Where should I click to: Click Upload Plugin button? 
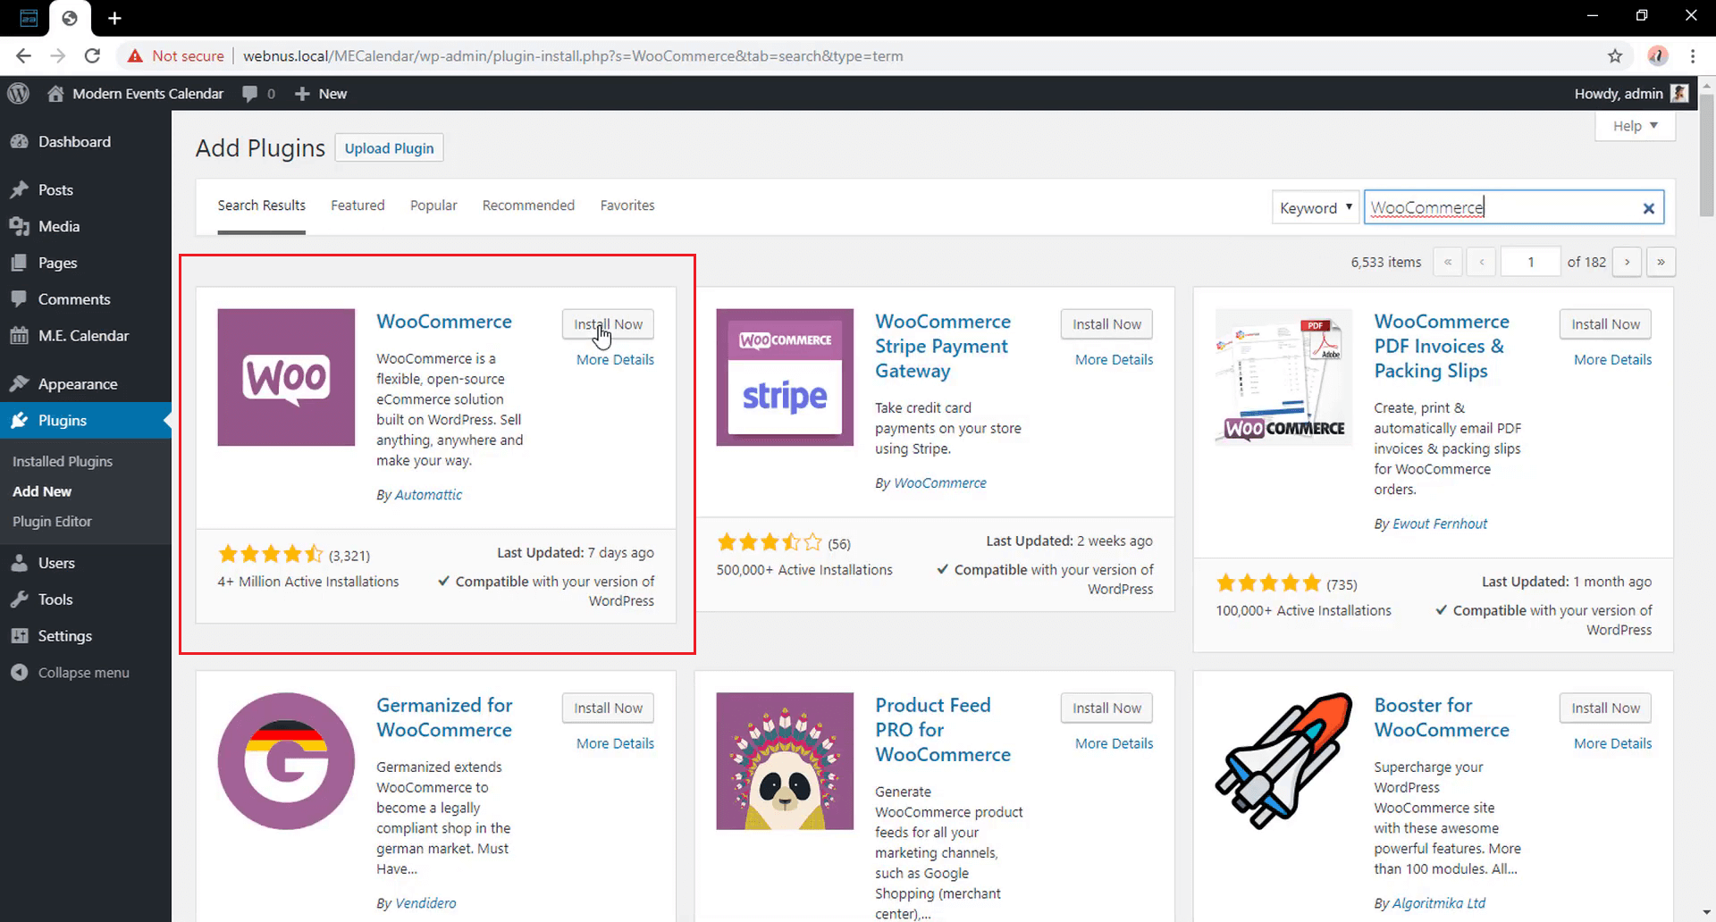tap(389, 148)
